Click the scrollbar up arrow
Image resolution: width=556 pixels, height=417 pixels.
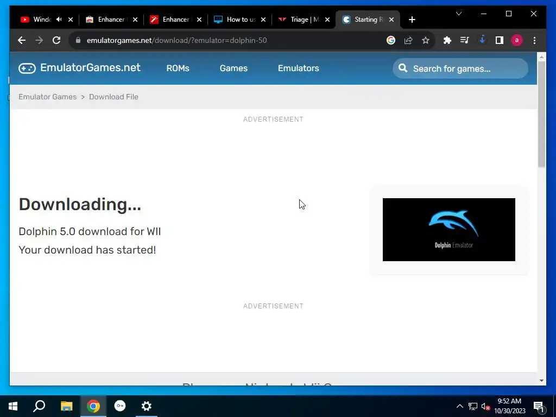coord(541,56)
